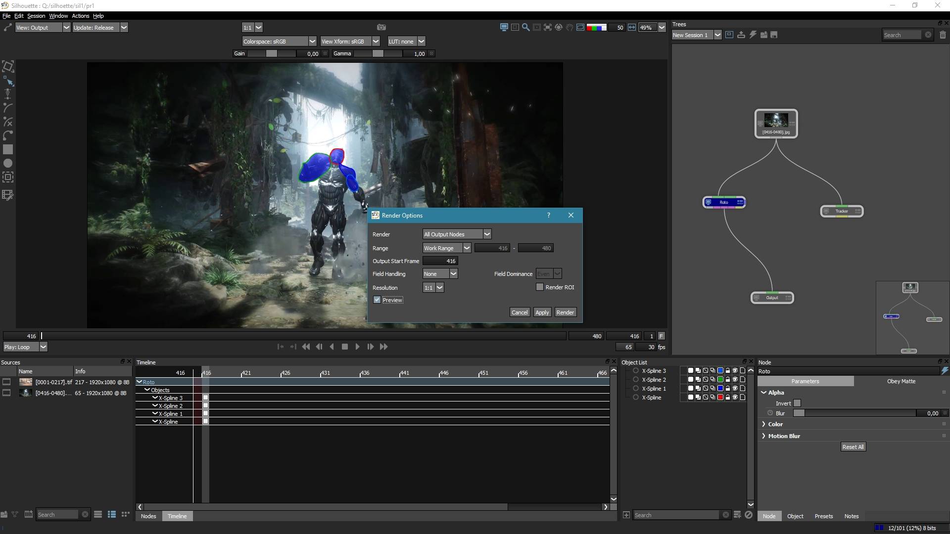This screenshot has height=534, width=950.
Task: Toggle the Alpha Invert checkbox
Action: [797, 403]
